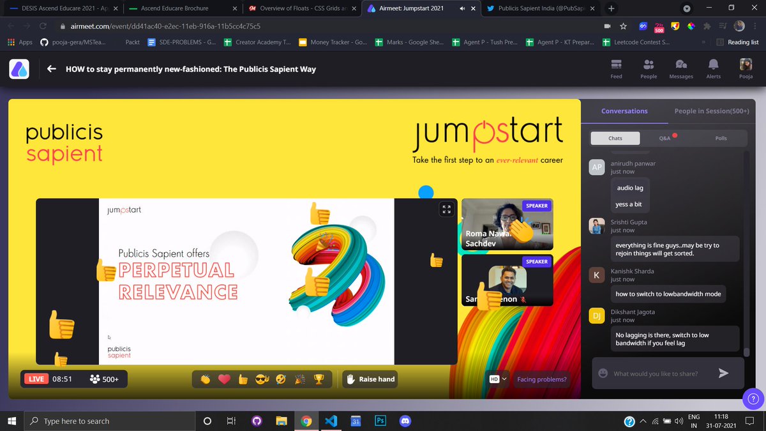This screenshot has height=431, width=766.
Task: Expand the hidden bookmarks overflow chevron
Action: point(703,42)
